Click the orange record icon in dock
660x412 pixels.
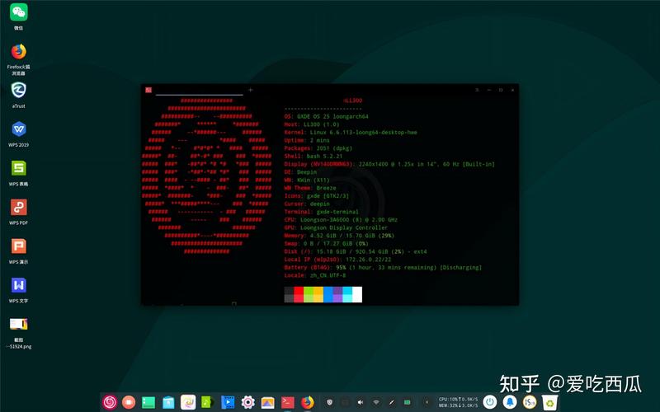tap(129, 402)
